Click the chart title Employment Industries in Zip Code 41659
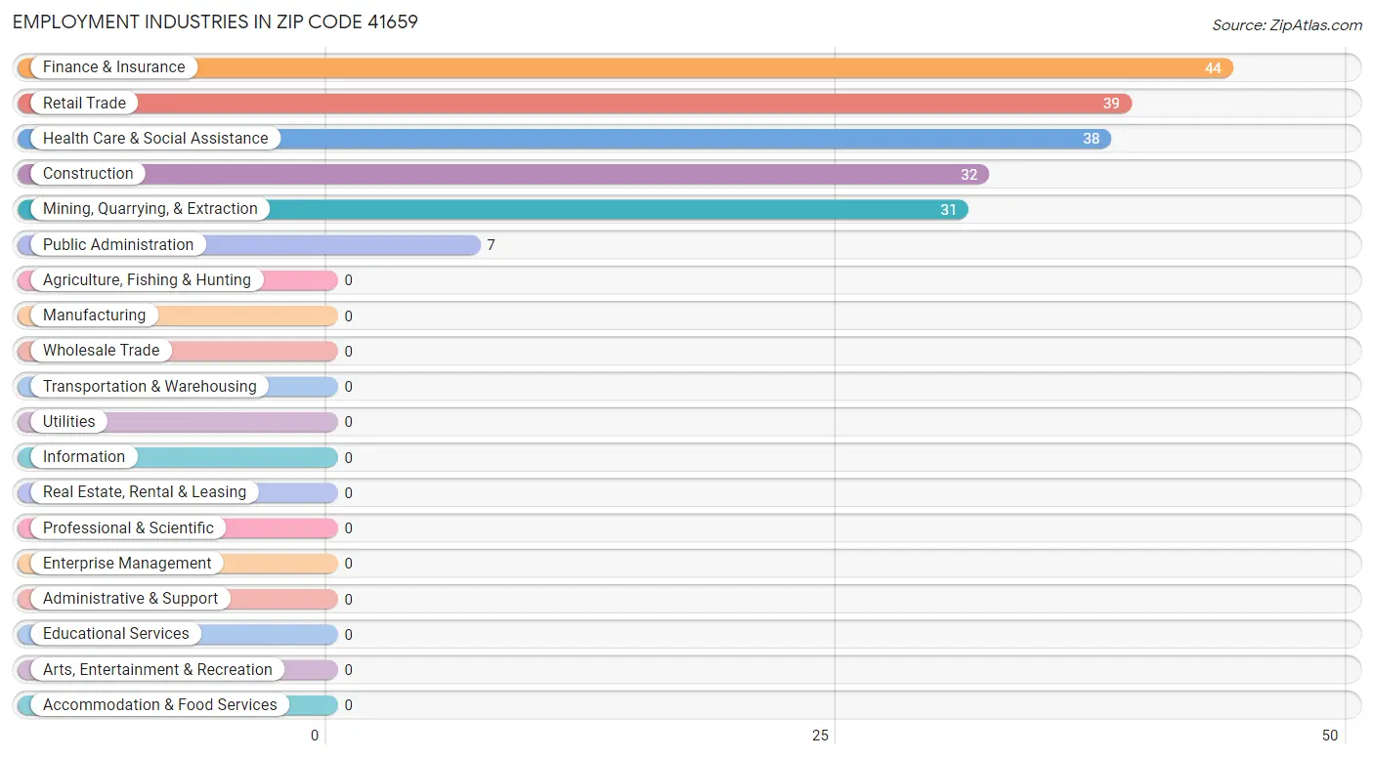Image resolution: width=1374 pixels, height=758 pixels. [215, 21]
